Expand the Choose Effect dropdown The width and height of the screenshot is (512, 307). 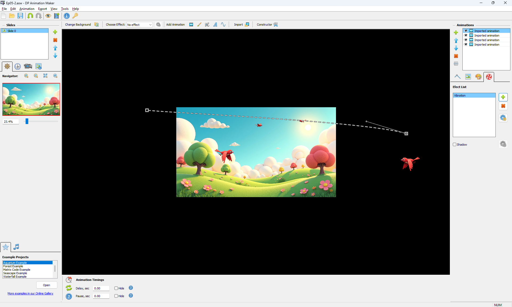coord(150,25)
